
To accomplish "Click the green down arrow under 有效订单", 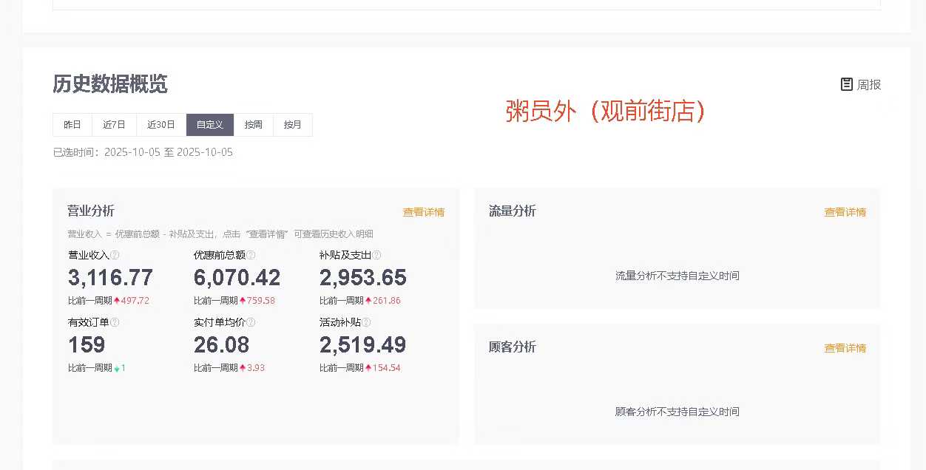I will [117, 368].
